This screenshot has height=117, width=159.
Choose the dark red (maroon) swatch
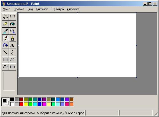coord(21,100)
